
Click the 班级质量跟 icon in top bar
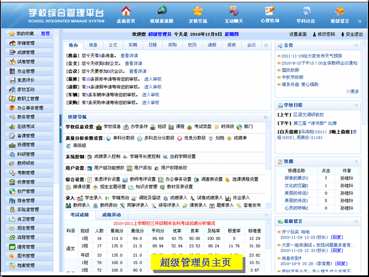(x=162, y=14)
